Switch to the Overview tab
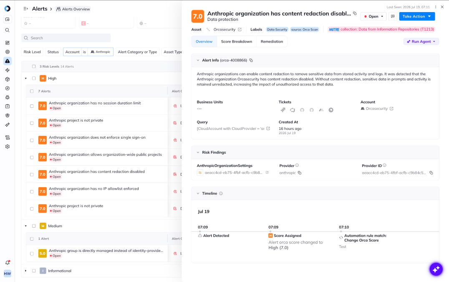The image size is (449, 282). pyautogui.click(x=204, y=41)
